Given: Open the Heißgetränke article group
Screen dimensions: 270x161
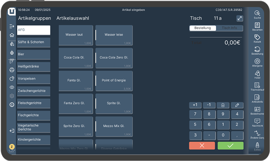Looking at the screenshot, I should click(34, 67).
